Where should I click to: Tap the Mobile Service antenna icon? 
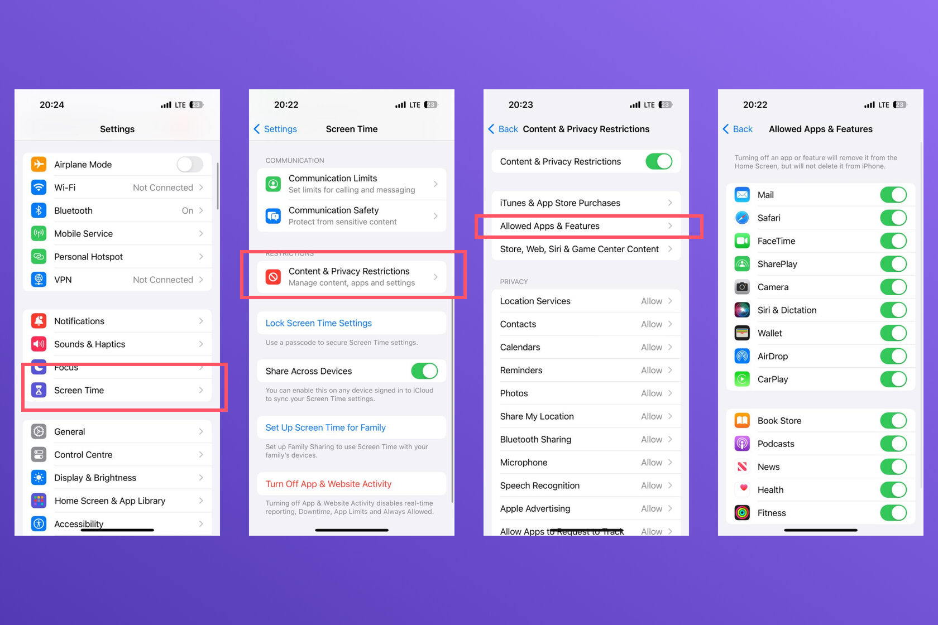39,233
